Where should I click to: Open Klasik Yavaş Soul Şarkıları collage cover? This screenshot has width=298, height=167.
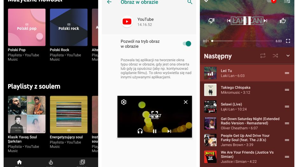pyautogui.click(x=27, y=114)
